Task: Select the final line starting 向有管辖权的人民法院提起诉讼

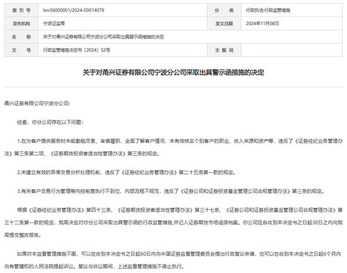Action: click(94, 266)
